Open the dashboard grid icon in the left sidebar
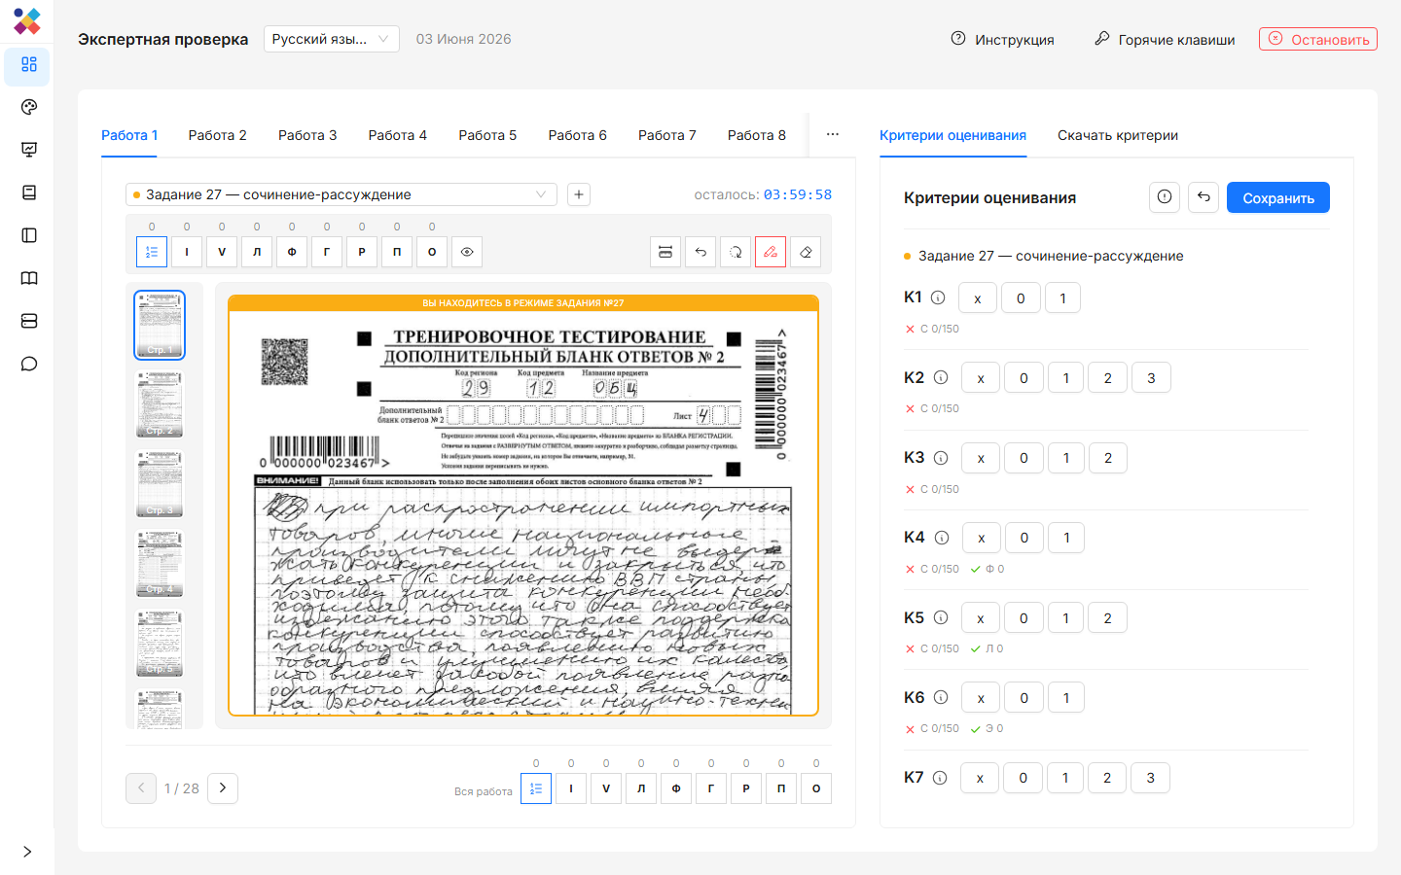 pyautogui.click(x=29, y=64)
